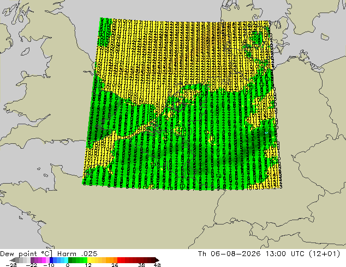Click the '-22' legend value
346x267 pixels.
(x=32, y=265)
